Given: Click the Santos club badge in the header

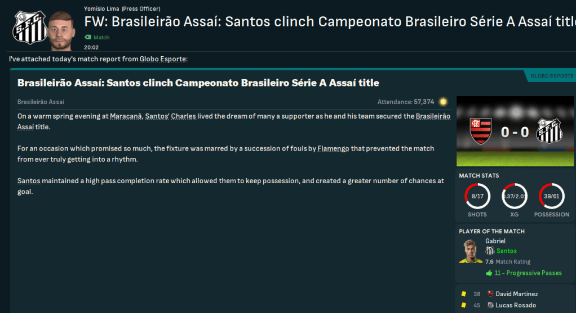Looking at the screenshot, I should pyautogui.click(x=26, y=27).
